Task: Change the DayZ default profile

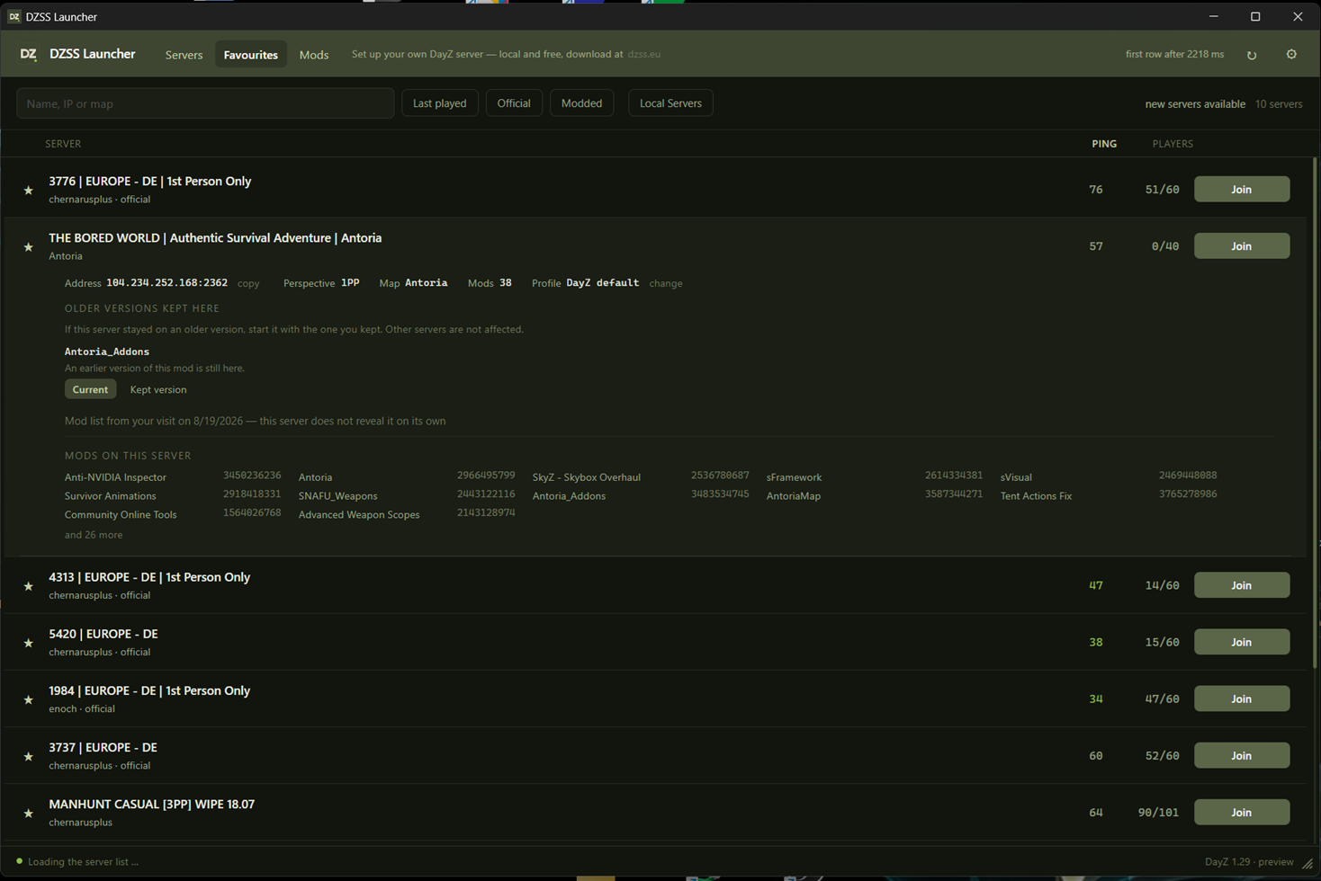Action: (x=666, y=283)
